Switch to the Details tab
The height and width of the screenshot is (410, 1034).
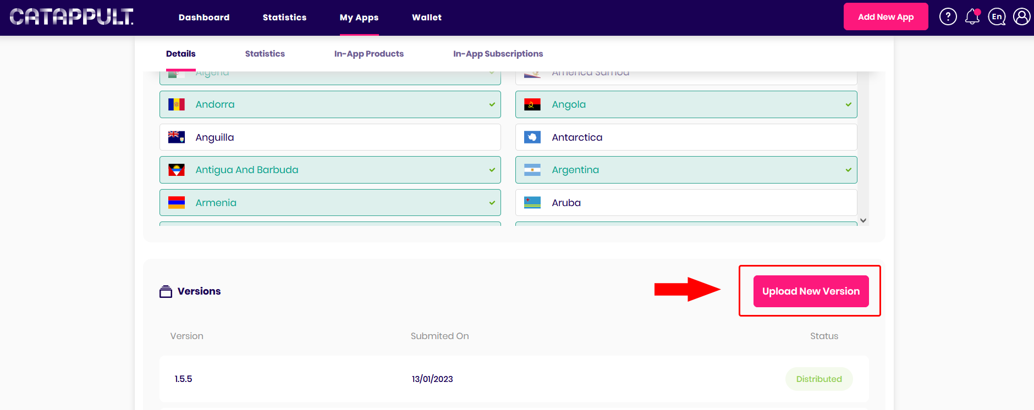(181, 54)
